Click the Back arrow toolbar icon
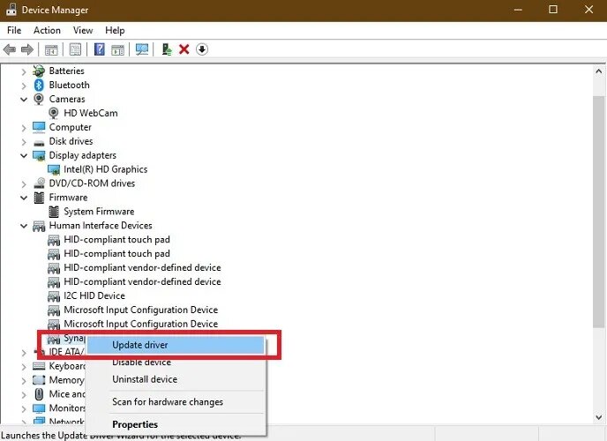The image size is (607, 441). pos(10,49)
